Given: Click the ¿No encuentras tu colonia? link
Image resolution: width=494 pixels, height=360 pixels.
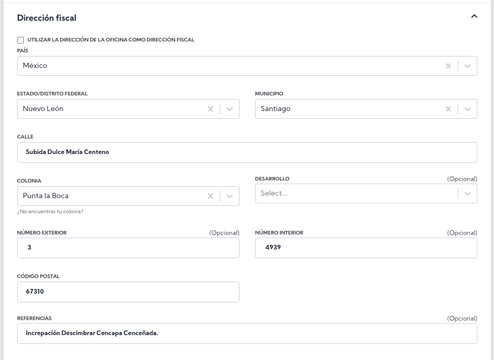Looking at the screenshot, I should coord(50,212).
